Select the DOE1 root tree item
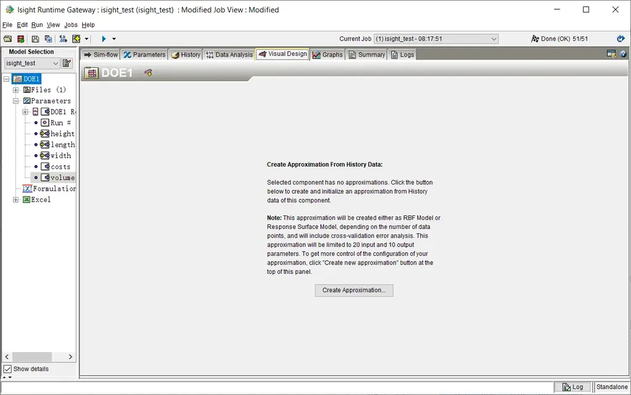This screenshot has height=395, width=631. (26, 79)
